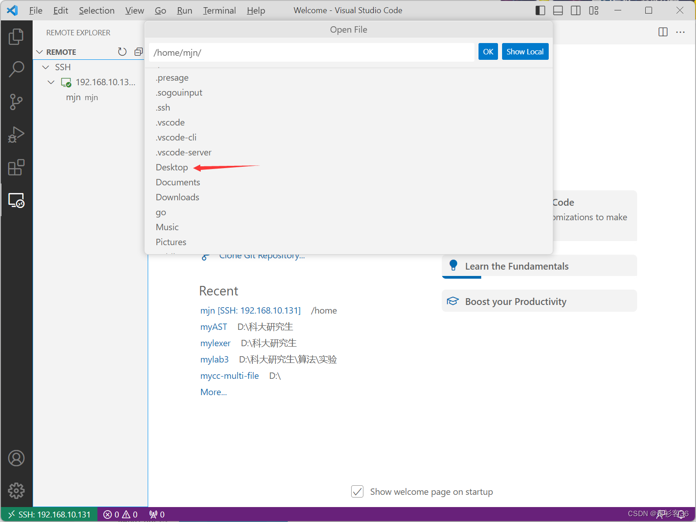
Task: Open the Run menu
Action: point(184,10)
